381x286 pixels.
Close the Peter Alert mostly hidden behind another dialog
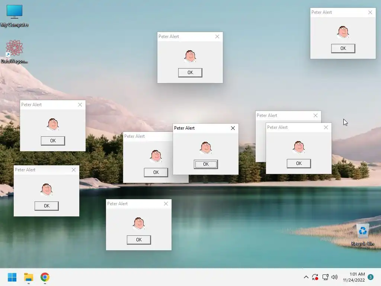coord(316,115)
